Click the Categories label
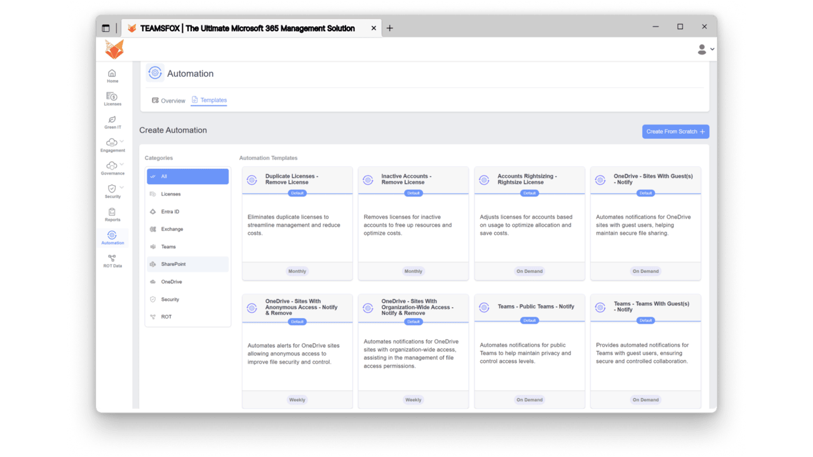 coord(159,158)
